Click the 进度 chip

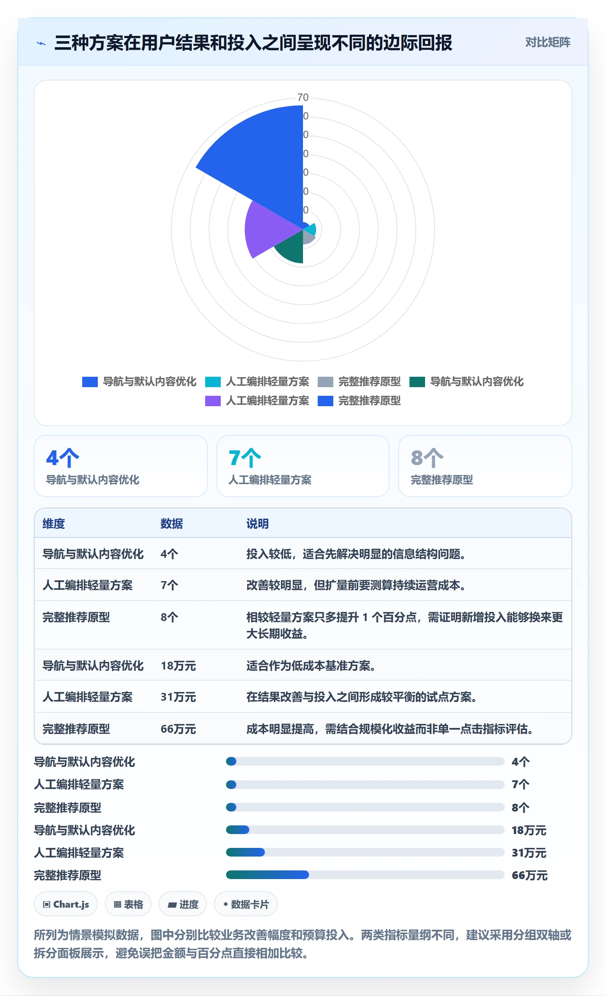[x=183, y=904]
